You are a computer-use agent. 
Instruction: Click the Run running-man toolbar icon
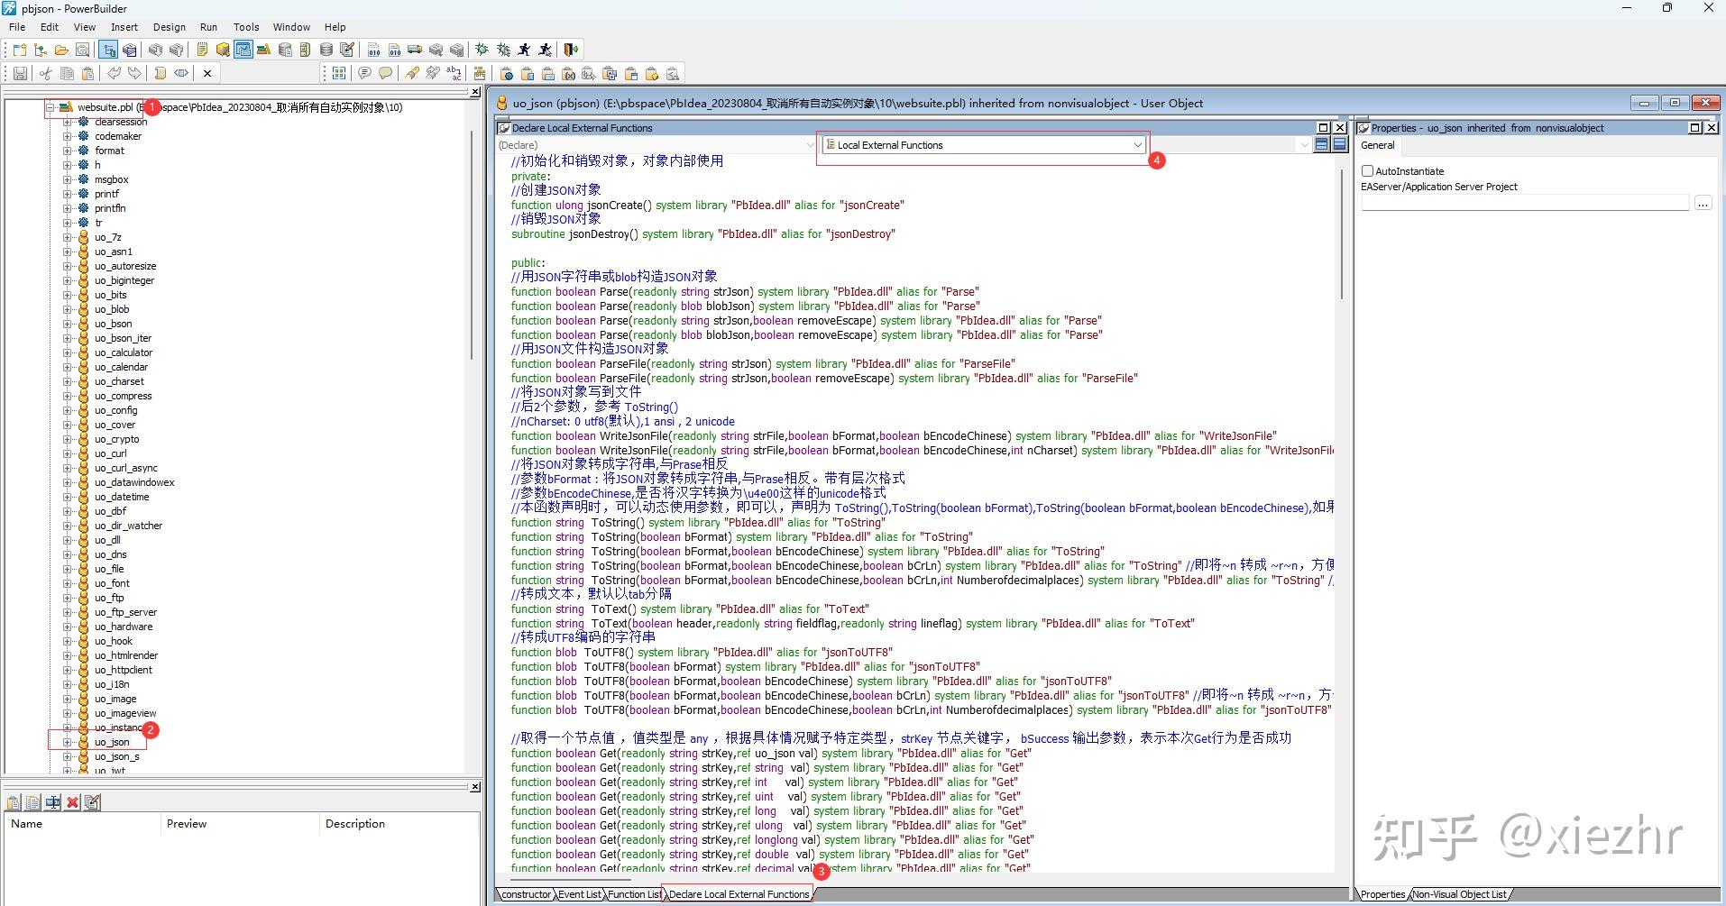pos(524,50)
